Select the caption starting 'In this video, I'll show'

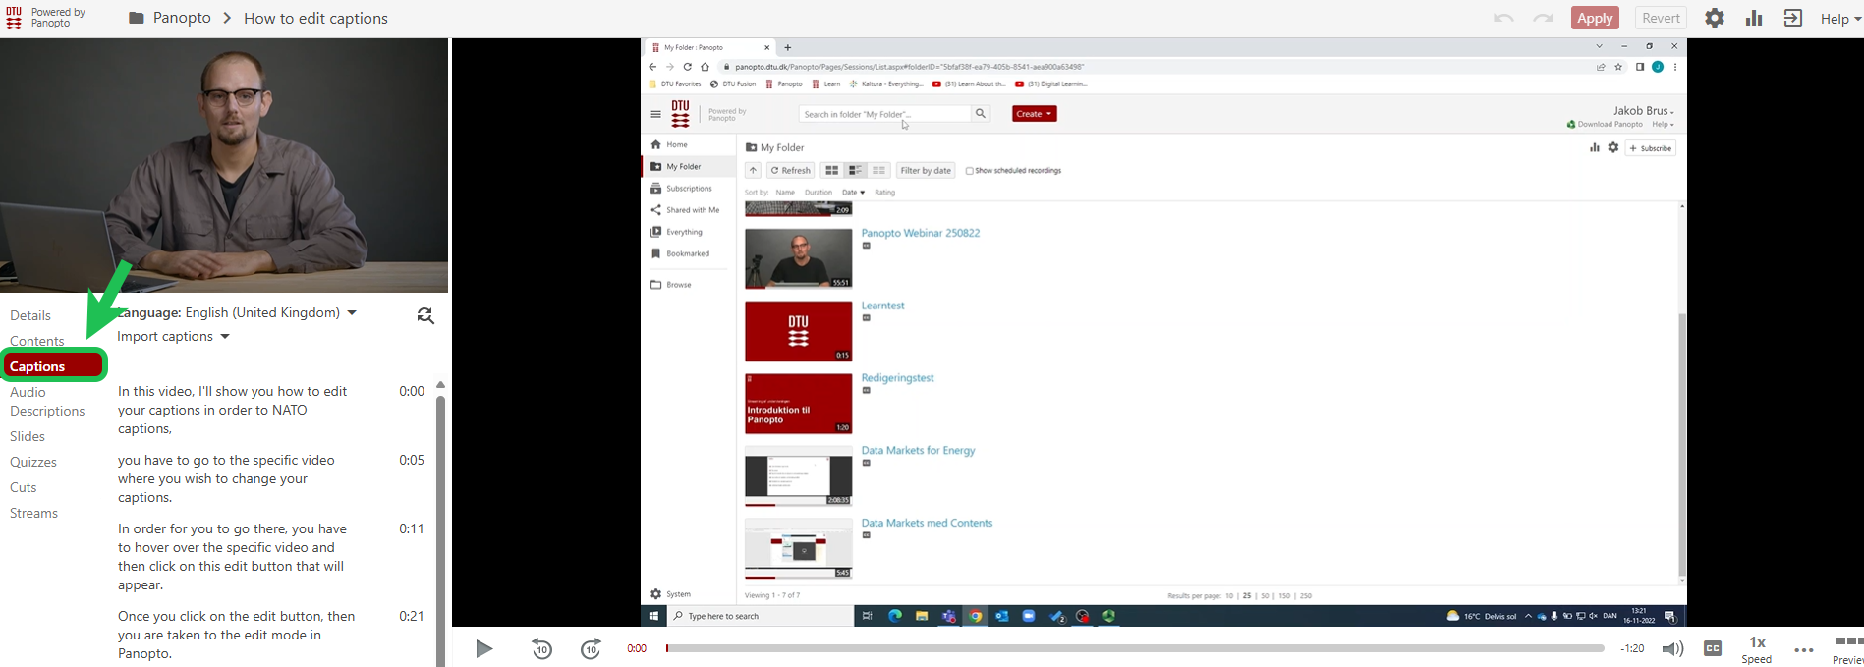click(235, 410)
